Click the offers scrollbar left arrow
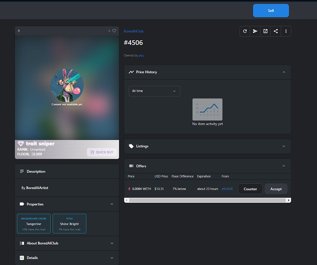Viewport: 317px width, 265px height. (x=127, y=200)
